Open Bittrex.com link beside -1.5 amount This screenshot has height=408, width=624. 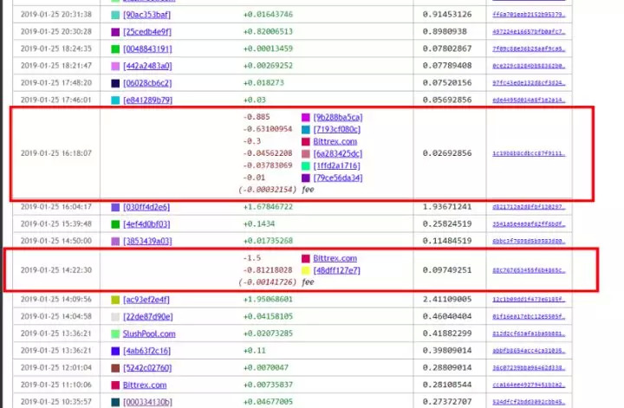click(x=335, y=258)
